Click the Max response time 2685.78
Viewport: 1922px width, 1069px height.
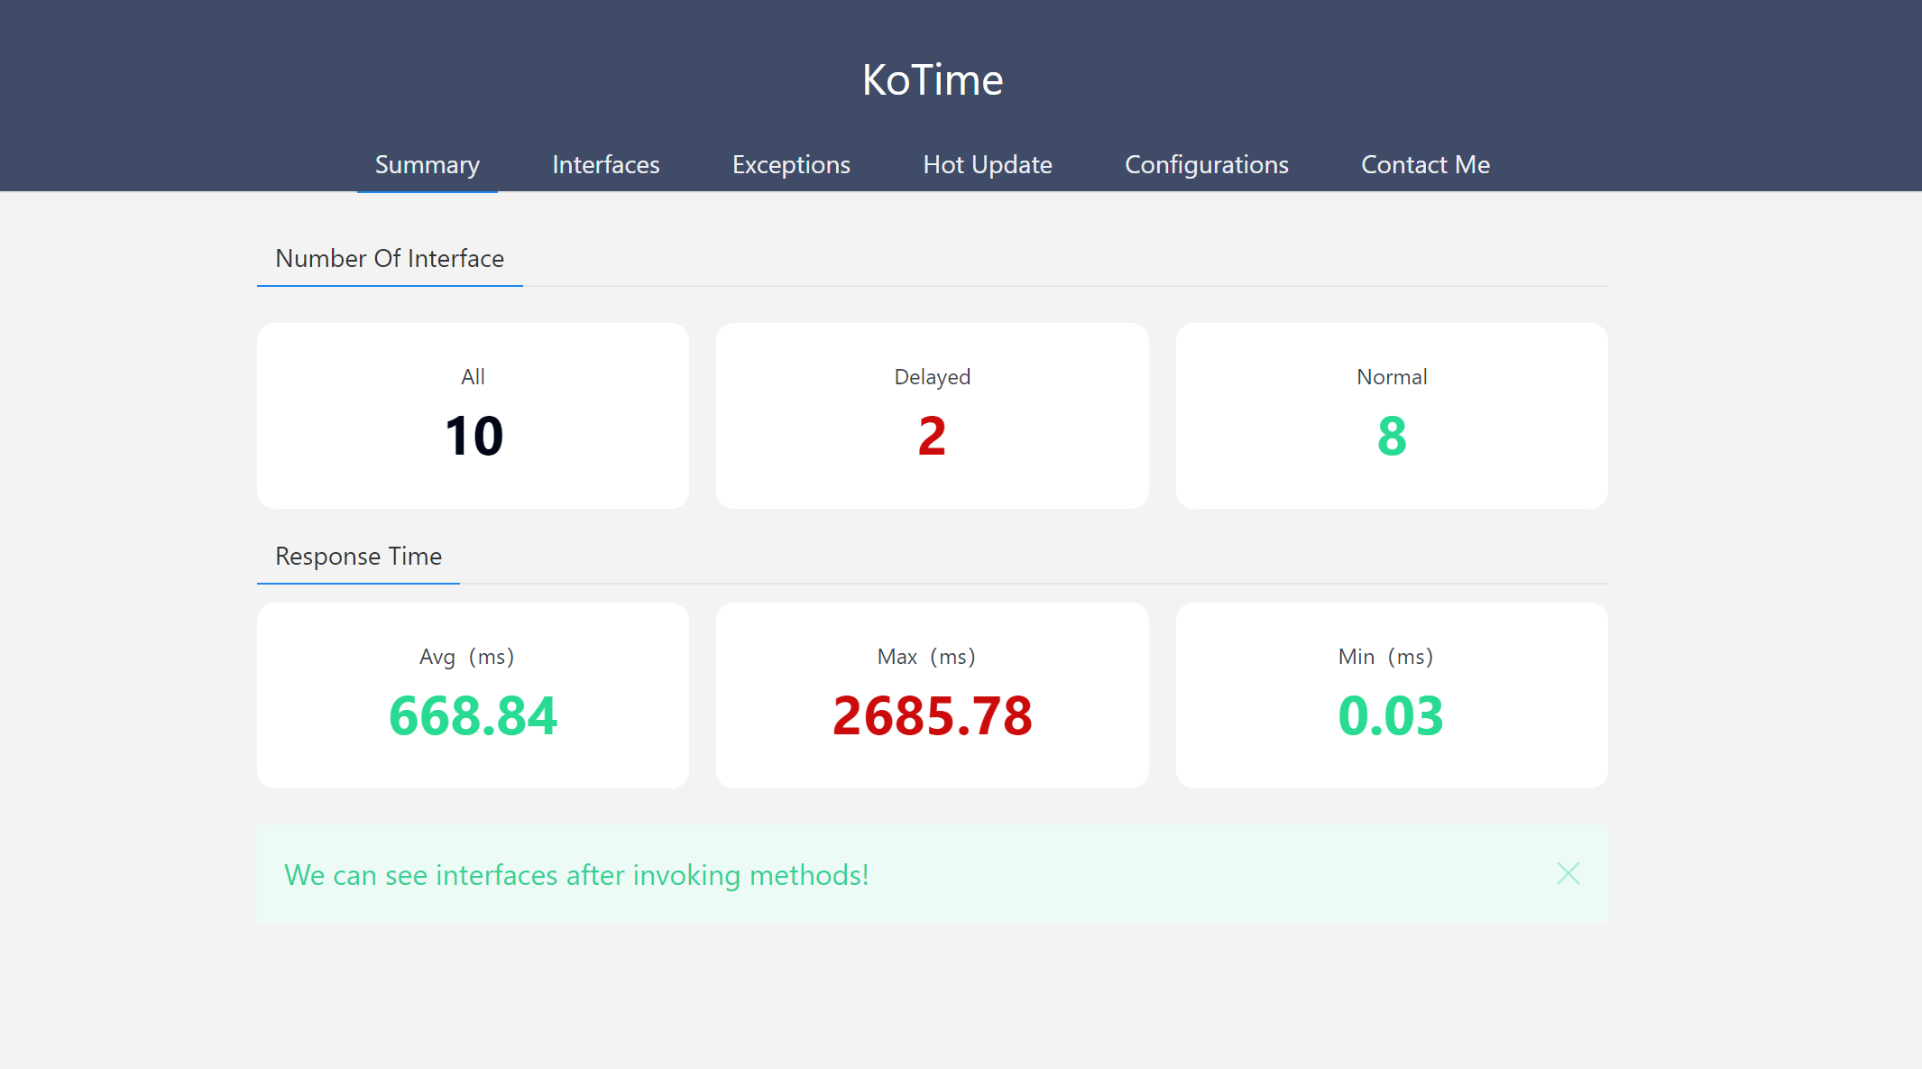point(932,716)
